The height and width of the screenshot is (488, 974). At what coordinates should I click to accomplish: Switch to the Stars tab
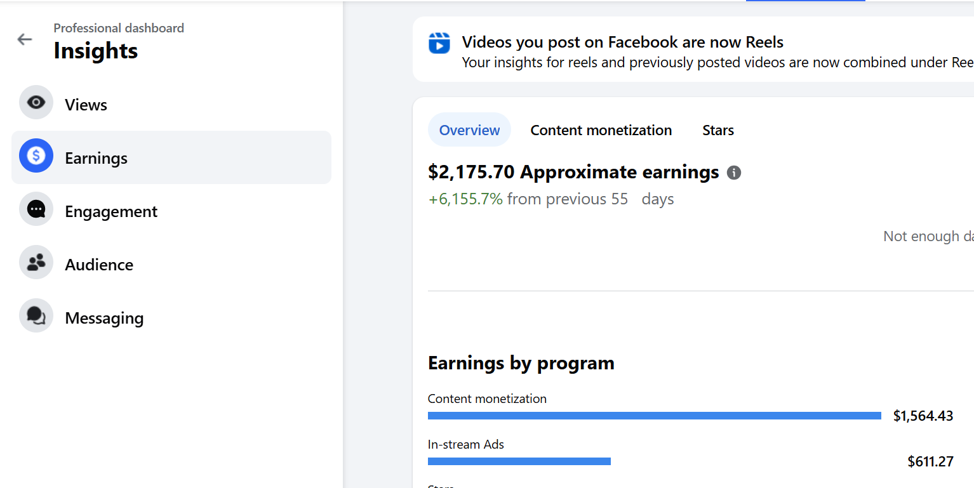pyautogui.click(x=717, y=130)
